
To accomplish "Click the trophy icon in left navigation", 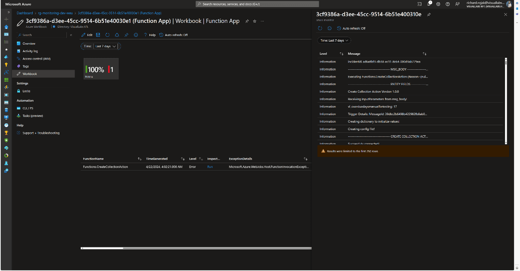I will (6, 133).
